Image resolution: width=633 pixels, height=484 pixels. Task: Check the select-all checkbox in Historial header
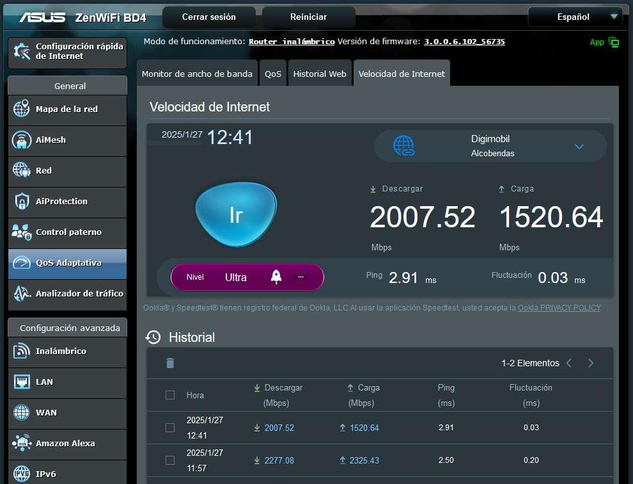point(170,395)
